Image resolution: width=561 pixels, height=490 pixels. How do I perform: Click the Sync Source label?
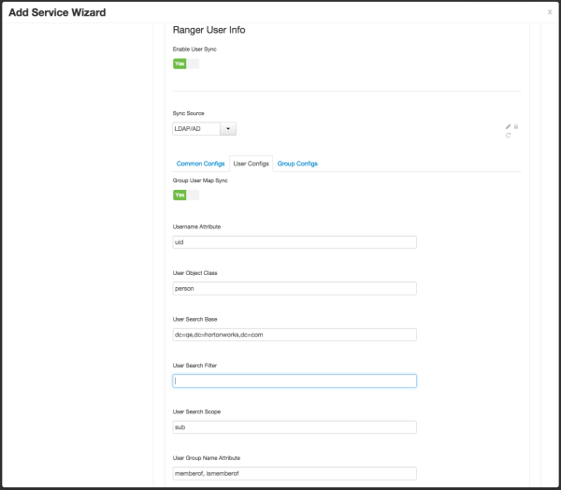coord(189,113)
